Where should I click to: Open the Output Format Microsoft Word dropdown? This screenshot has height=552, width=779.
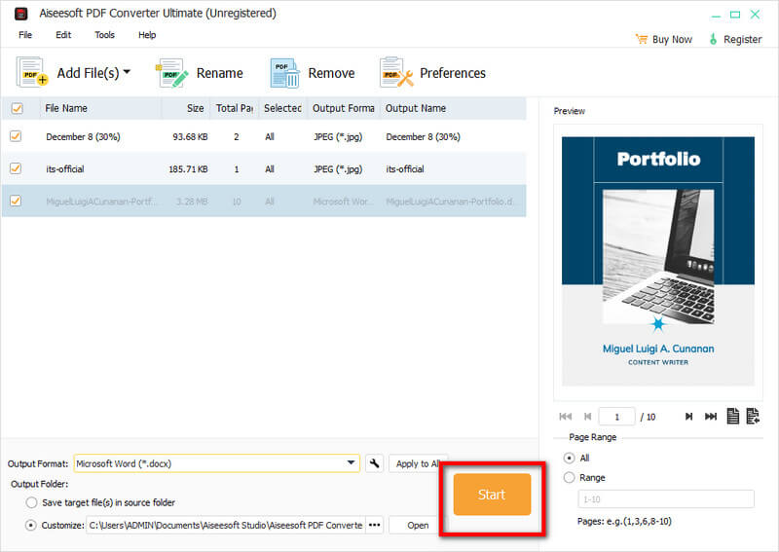click(216, 463)
